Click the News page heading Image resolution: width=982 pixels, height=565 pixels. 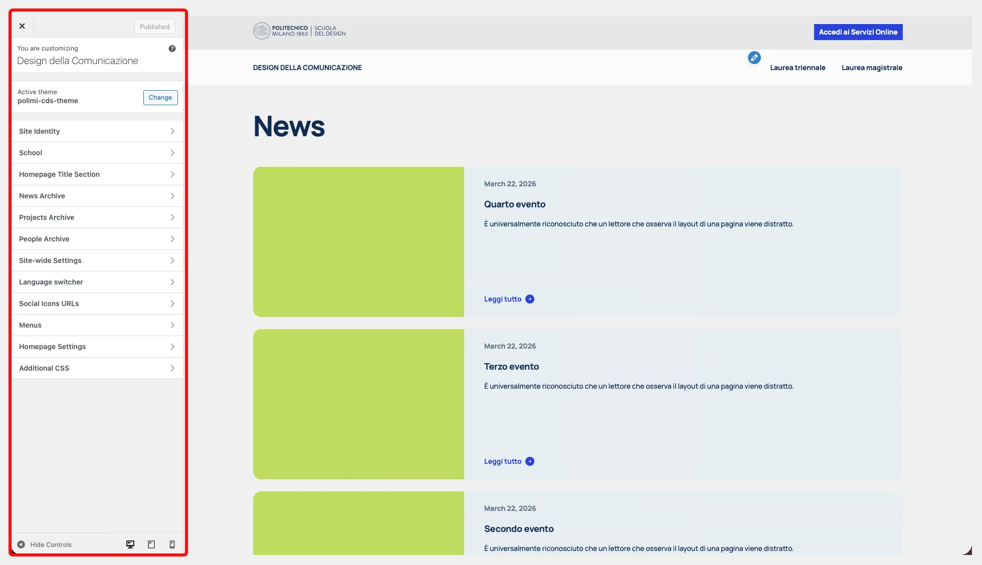click(x=289, y=126)
